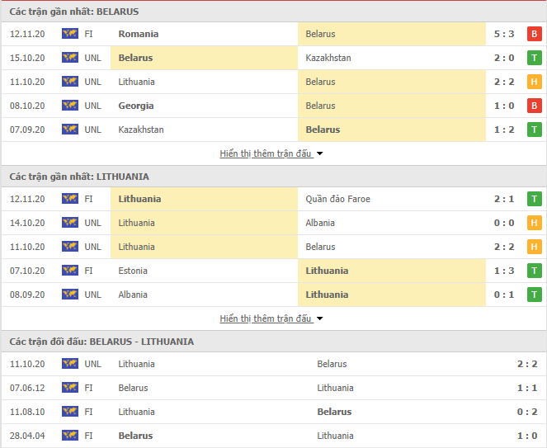The width and height of the screenshot is (547, 448).
Task: Click the world flag icon for Romania match
Action: [70, 34]
